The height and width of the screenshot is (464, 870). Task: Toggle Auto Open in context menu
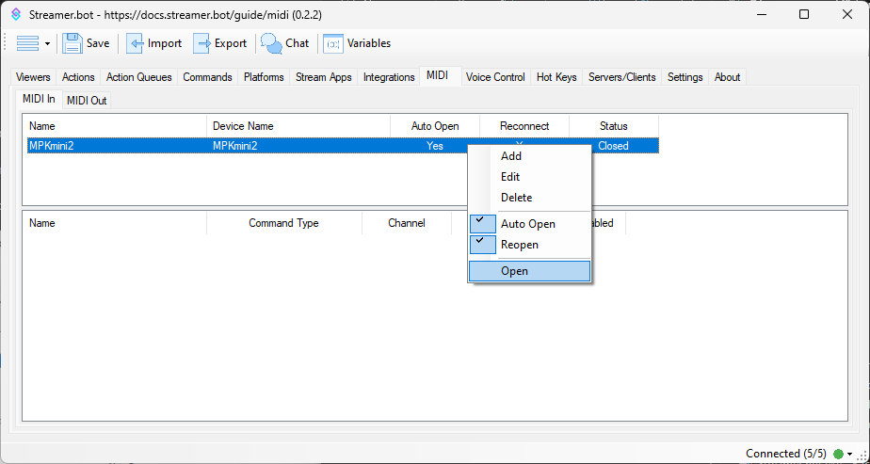tap(528, 224)
